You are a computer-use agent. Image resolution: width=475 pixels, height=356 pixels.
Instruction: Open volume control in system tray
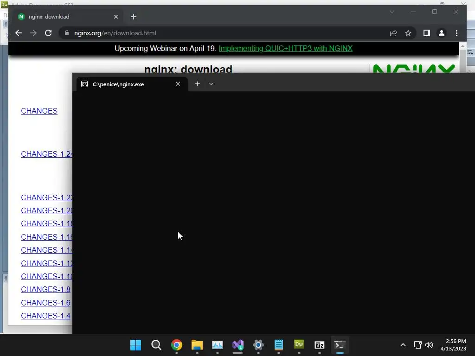pos(429,345)
